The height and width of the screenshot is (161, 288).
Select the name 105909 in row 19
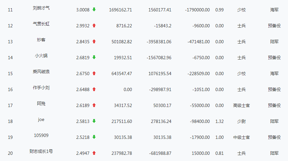[x=41, y=136]
